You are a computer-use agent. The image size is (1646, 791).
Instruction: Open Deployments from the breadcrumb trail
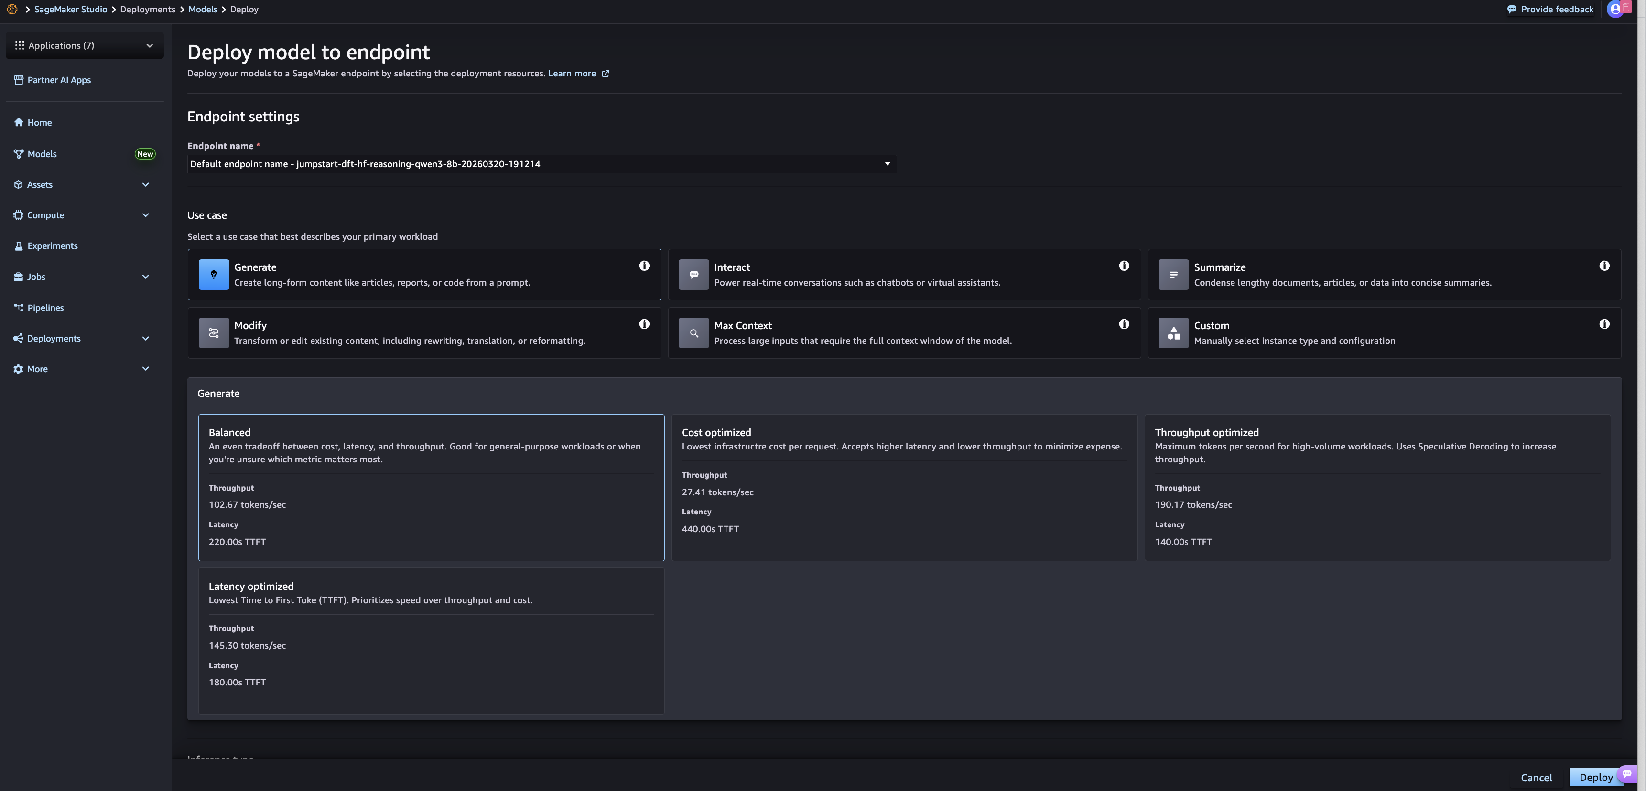[x=147, y=9]
